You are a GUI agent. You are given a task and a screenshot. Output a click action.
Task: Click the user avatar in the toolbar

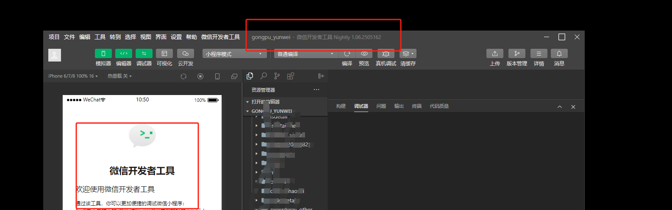(x=55, y=55)
